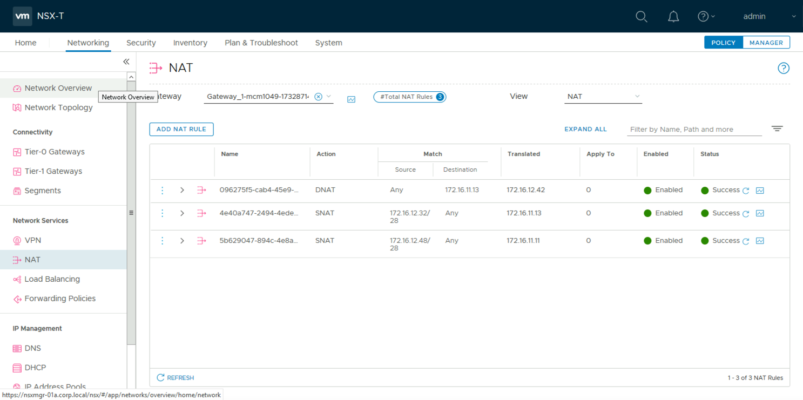This screenshot has width=803, height=400.
Task: Click the EXPAND ALL link
Action: 585,129
